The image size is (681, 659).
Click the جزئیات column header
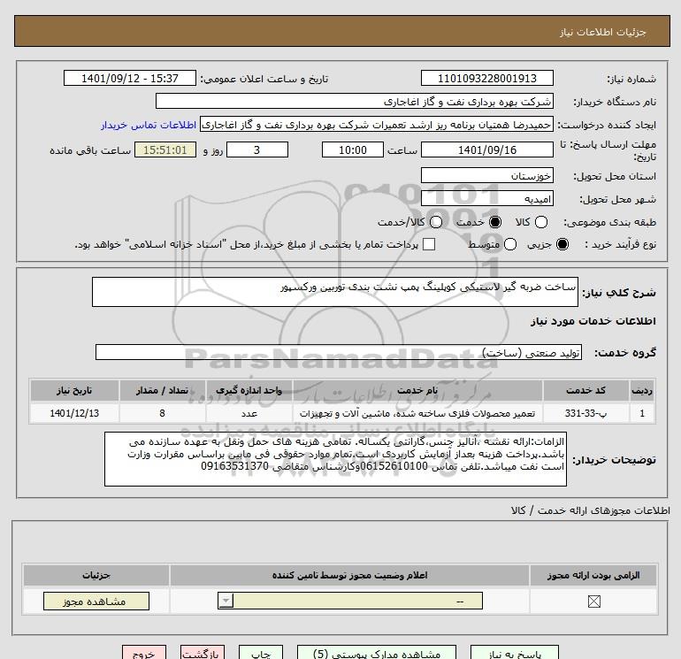(96, 575)
